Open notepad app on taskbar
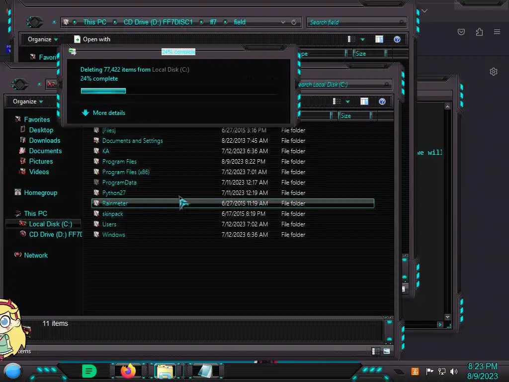The image size is (509, 382). [x=204, y=371]
